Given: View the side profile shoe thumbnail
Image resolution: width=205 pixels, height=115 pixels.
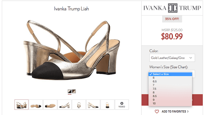Looking at the screenshot, I should (x=65, y=105).
